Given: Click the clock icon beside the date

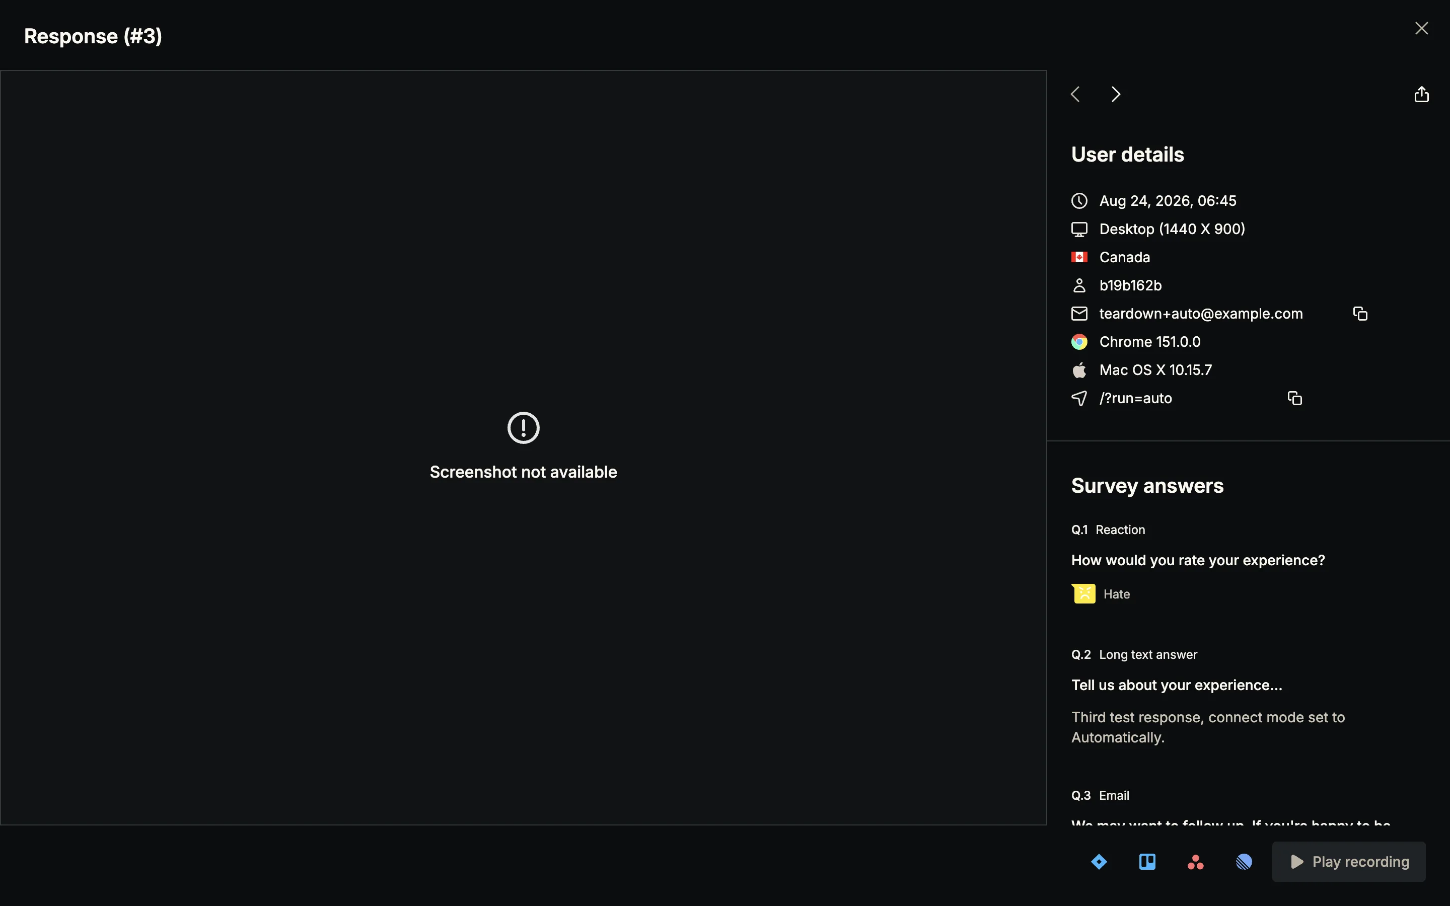Looking at the screenshot, I should pos(1079,201).
